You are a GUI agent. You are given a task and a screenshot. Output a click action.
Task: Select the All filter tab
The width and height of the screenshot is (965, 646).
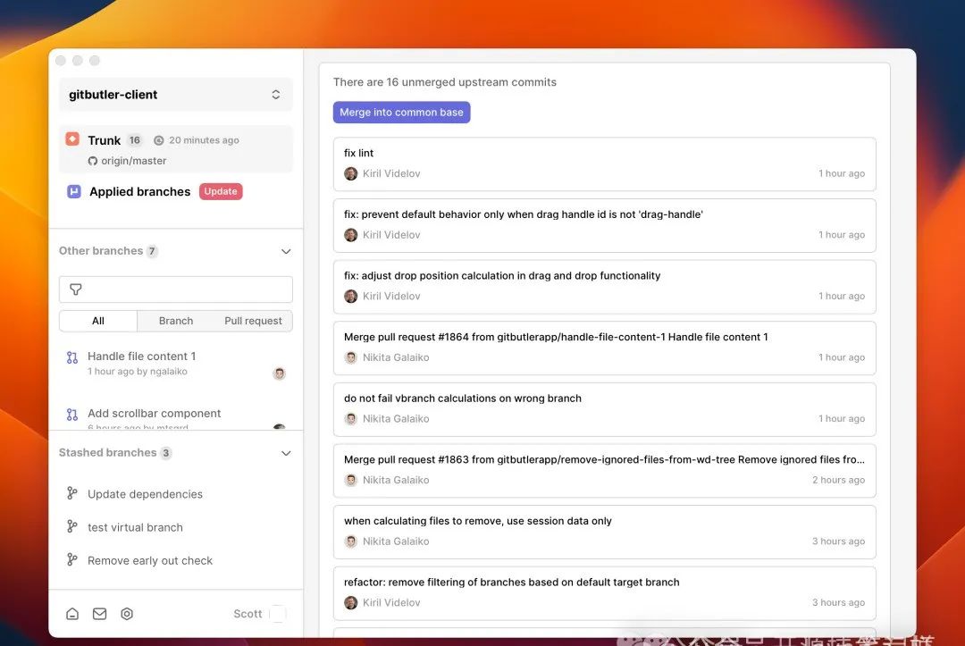click(x=98, y=321)
